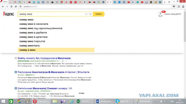186x104 pixels.
Task: Open the vk.com › kino05ru green URL
Action: (x=26, y=75)
